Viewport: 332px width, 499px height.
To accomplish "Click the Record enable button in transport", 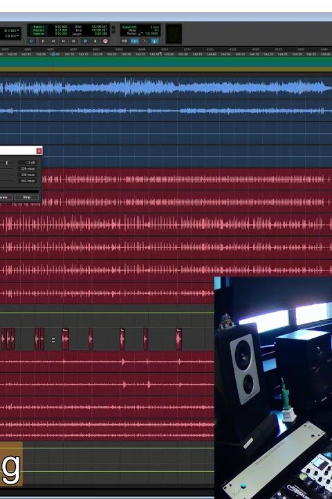I will pyautogui.click(x=105, y=41).
